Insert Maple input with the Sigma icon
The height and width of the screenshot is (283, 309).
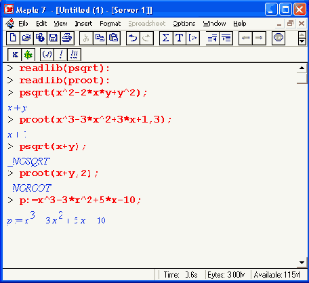click(166, 38)
